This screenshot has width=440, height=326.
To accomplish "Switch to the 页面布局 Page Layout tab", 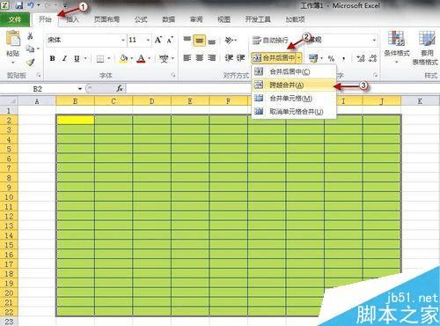I will click(106, 19).
